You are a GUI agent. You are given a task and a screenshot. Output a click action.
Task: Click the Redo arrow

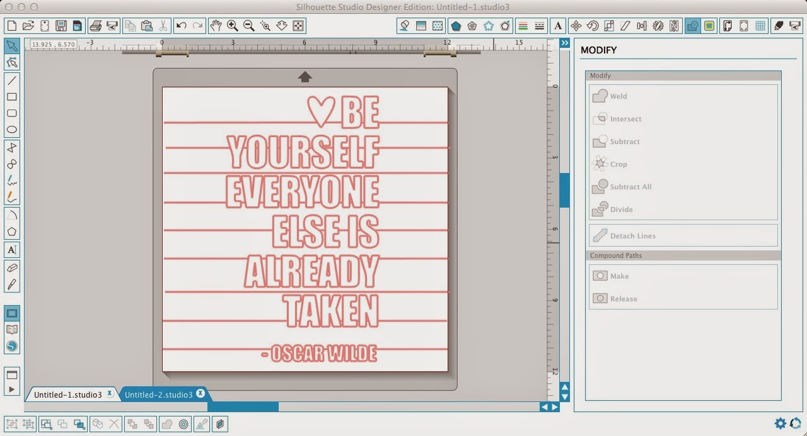[x=198, y=26]
